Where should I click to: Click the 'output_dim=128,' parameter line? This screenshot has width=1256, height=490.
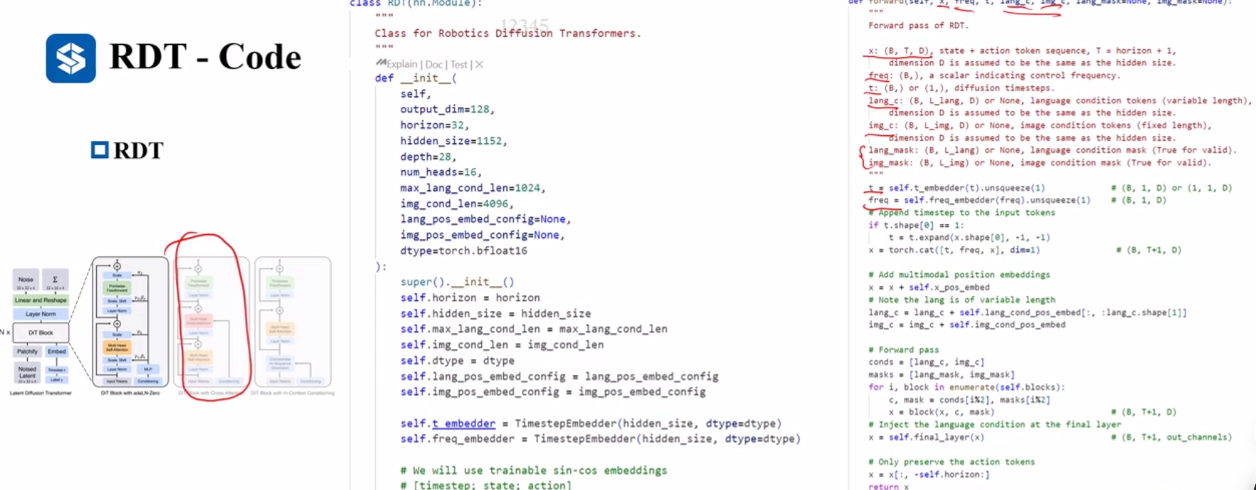(447, 110)
